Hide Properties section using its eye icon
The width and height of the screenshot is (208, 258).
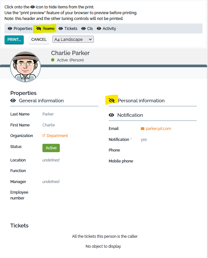coord(10,29)
